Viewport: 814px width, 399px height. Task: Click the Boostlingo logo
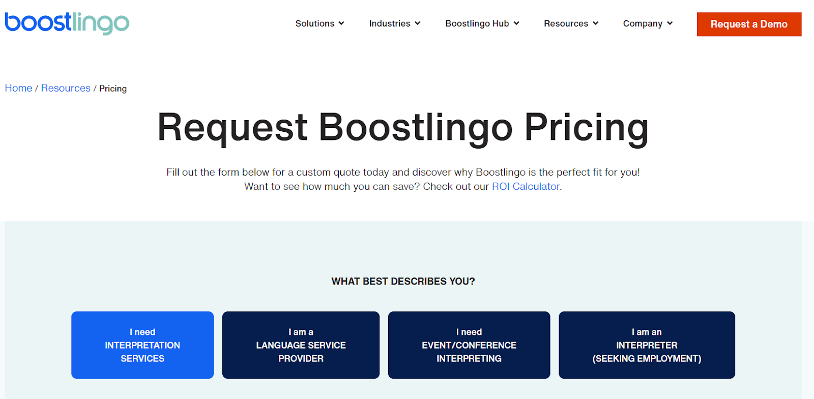coord(66,22)
